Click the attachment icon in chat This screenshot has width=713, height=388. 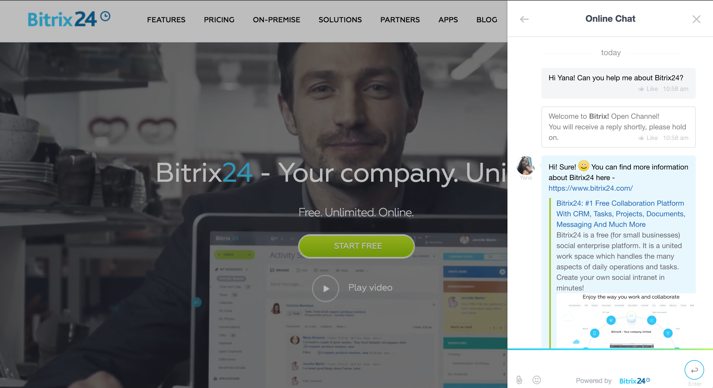[519, 380]
